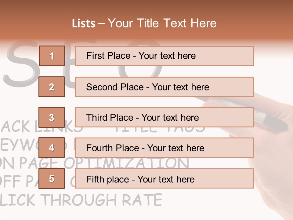
Task: Click the number 5 box
Action: 52,178
